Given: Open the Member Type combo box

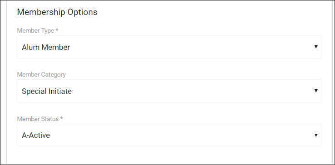Looking at the screenshot, I should pos(169,47).
